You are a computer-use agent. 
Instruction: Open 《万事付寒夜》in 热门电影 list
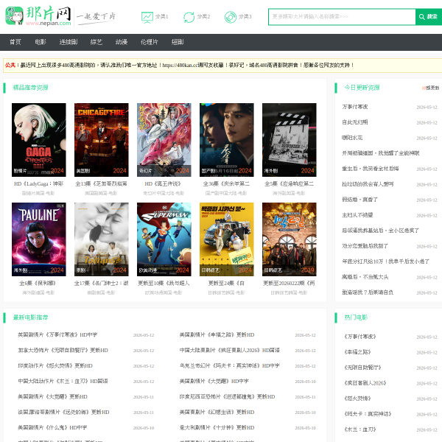[360, 337]
